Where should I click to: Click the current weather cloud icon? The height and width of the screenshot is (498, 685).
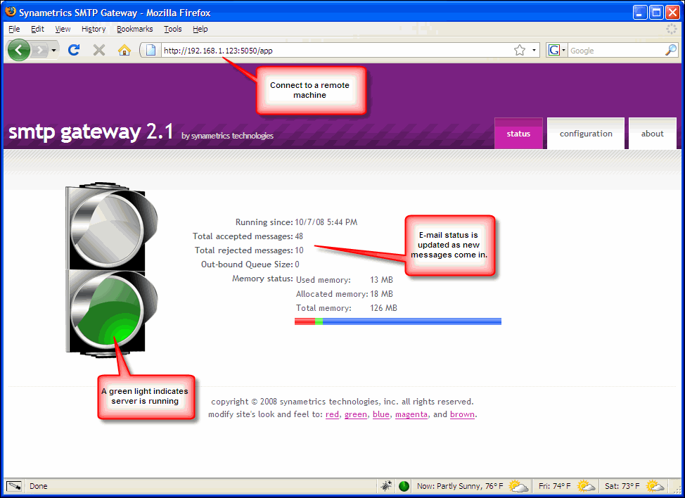point(518,486)
